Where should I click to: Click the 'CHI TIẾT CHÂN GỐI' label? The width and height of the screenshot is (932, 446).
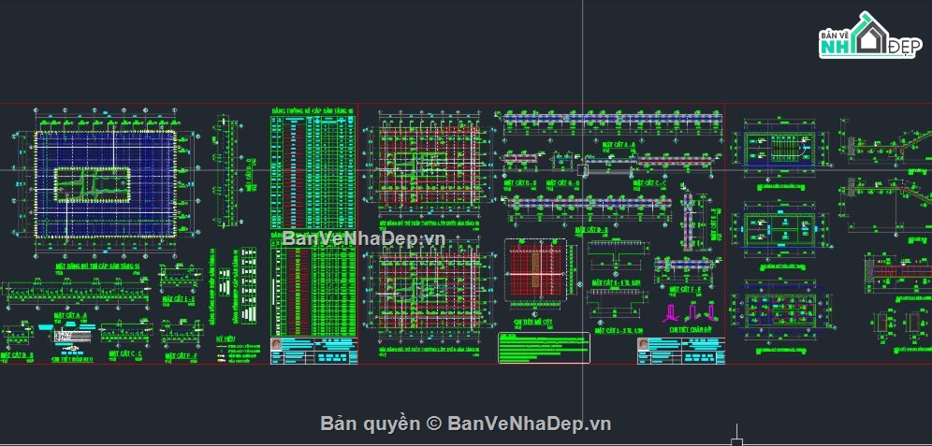690,328
